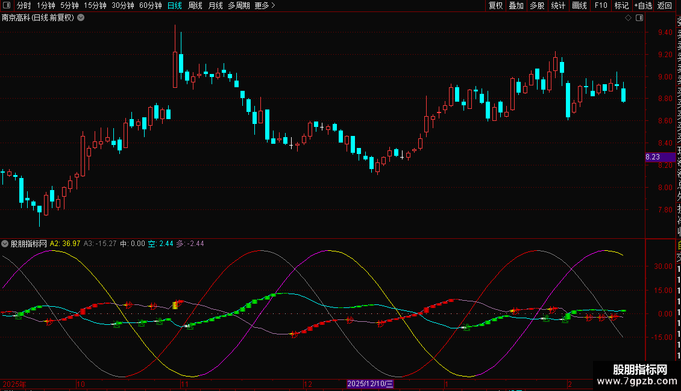Click the -15.00 indicator axis label
Screen dimensions: 681x391
click(x=662, y=337)
